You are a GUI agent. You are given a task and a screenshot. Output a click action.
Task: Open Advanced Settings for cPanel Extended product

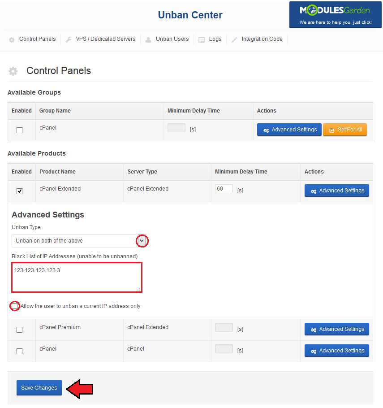337,191
